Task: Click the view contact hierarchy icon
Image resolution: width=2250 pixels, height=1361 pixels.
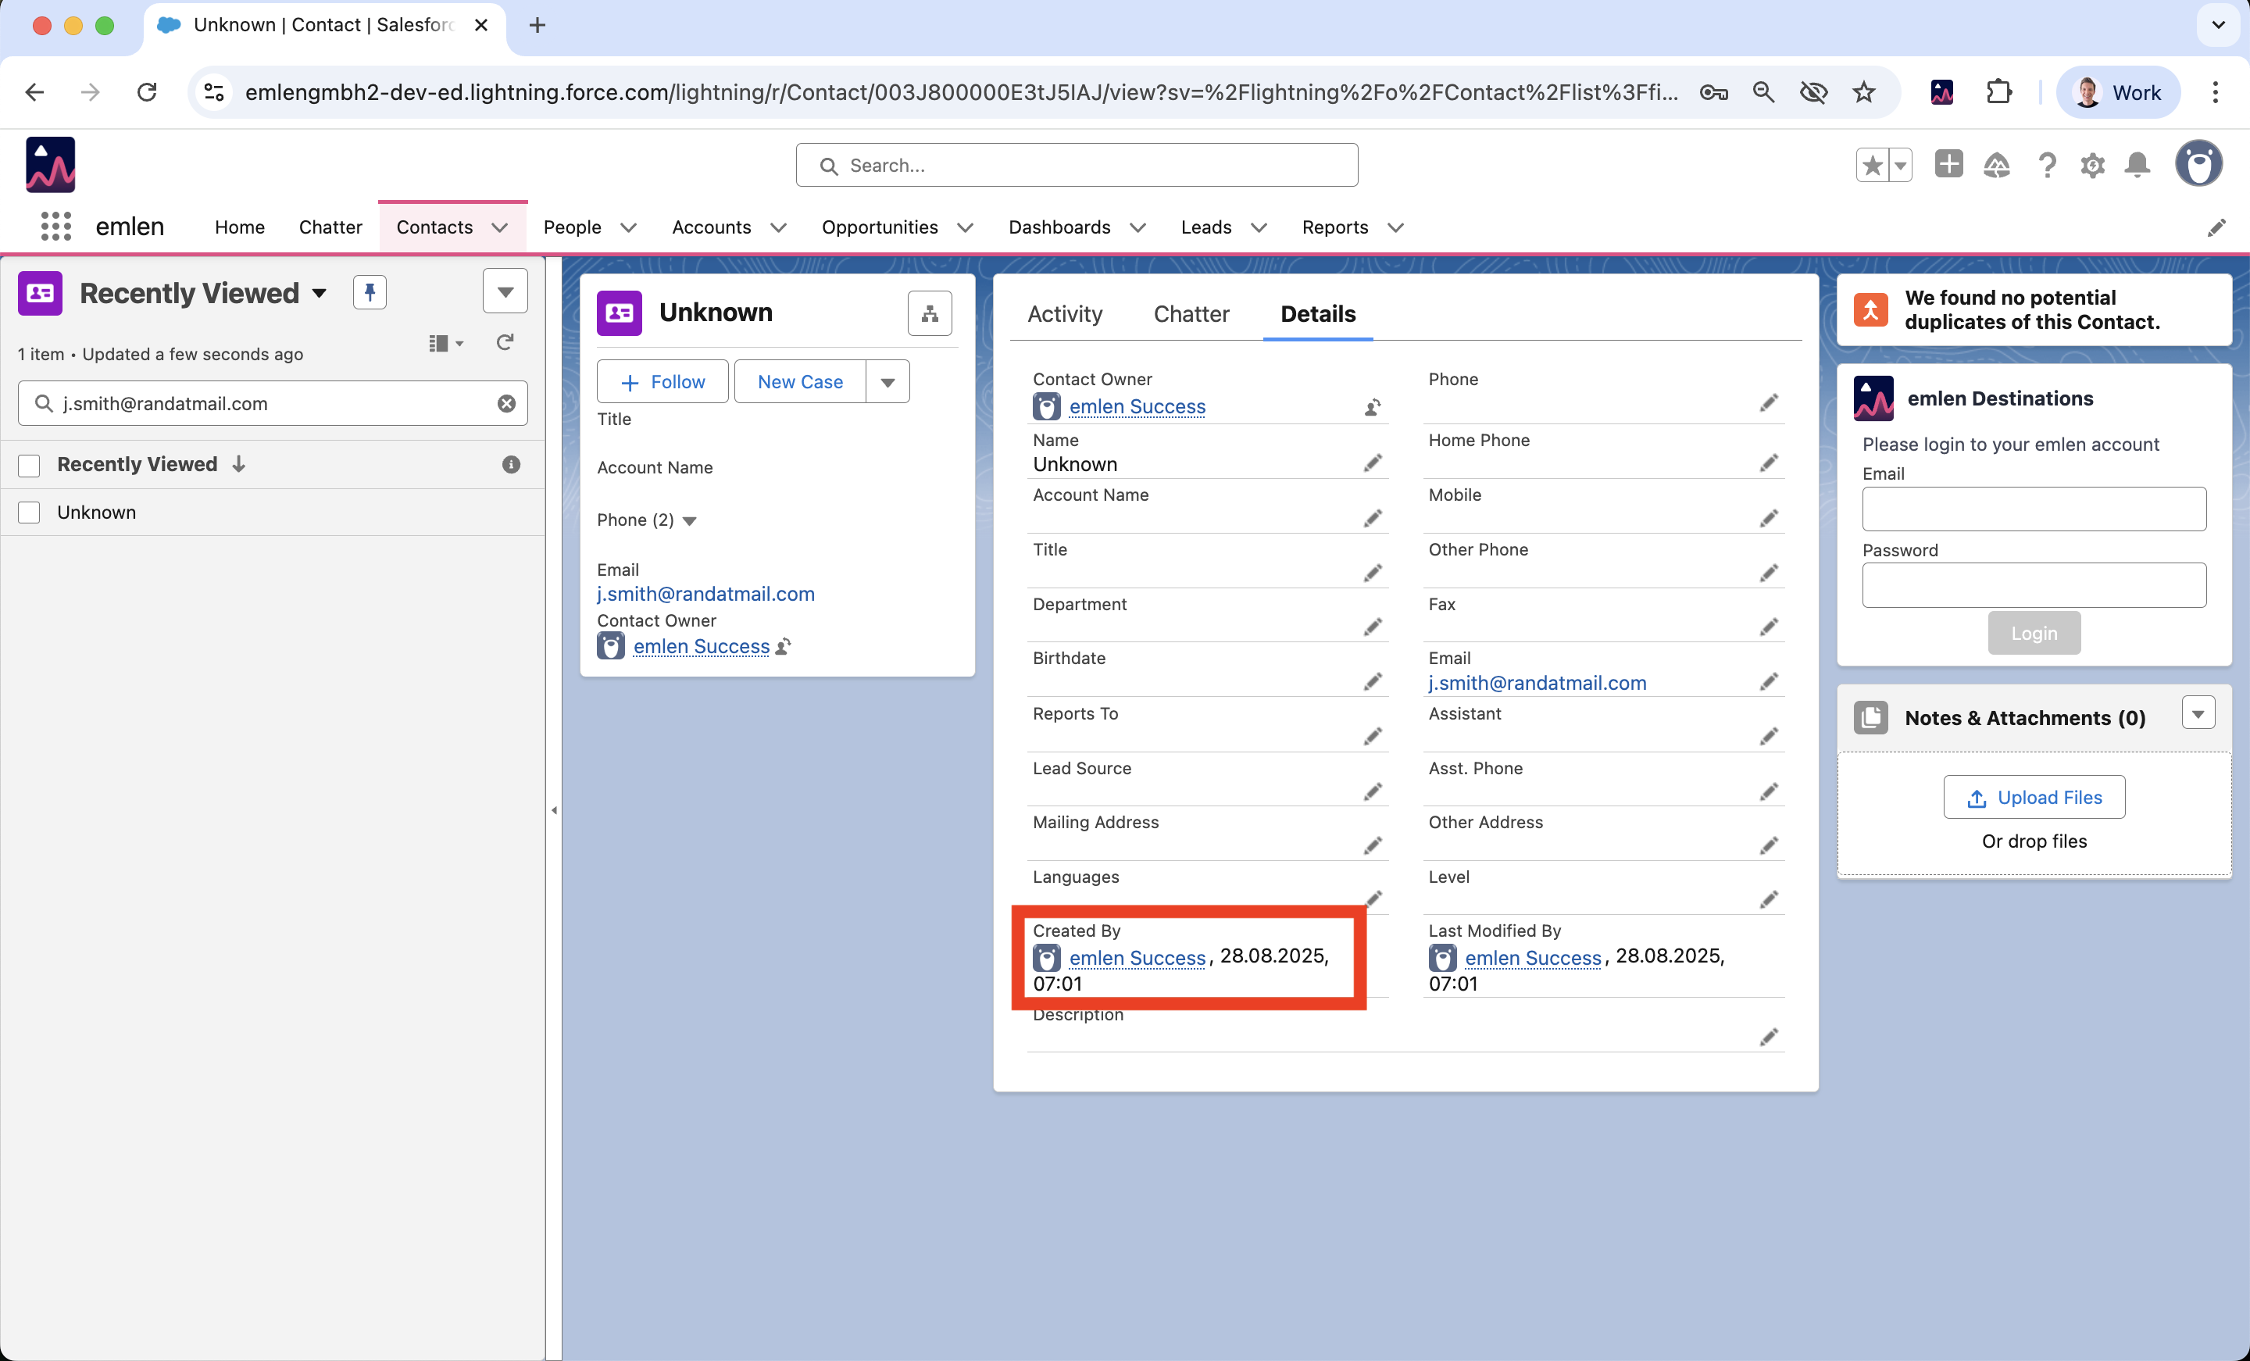Action: (x=930, y=313)
